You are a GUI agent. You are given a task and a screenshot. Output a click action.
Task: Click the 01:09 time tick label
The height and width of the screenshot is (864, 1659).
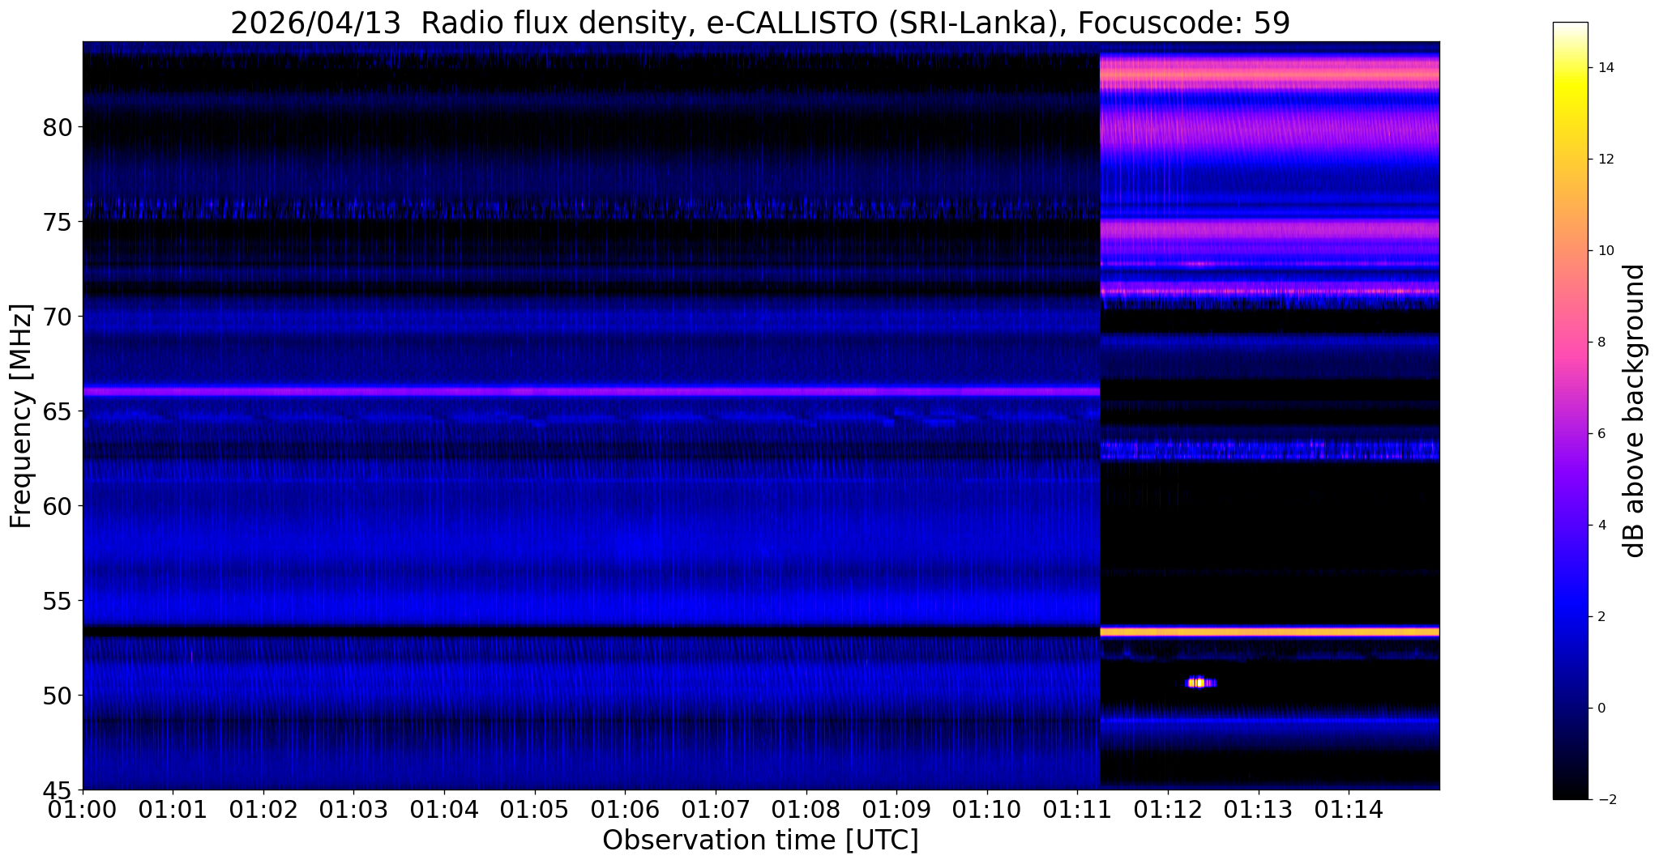coord(896,809)
